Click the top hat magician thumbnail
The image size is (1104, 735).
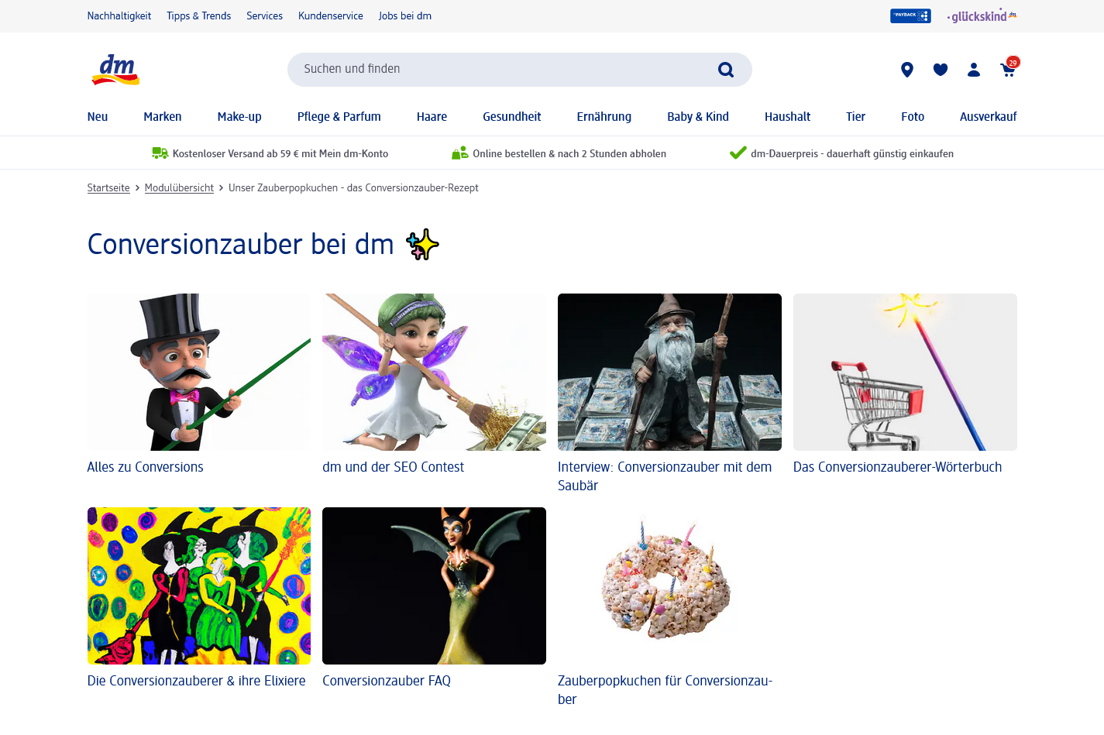[x=199, y=372]
